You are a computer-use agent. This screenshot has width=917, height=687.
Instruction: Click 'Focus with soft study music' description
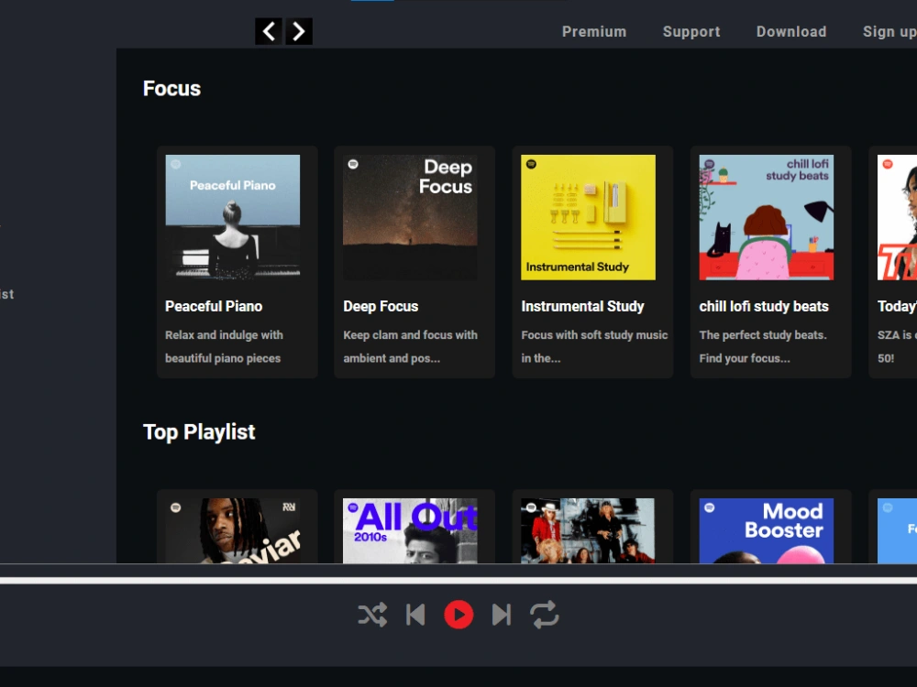[594, 334]
